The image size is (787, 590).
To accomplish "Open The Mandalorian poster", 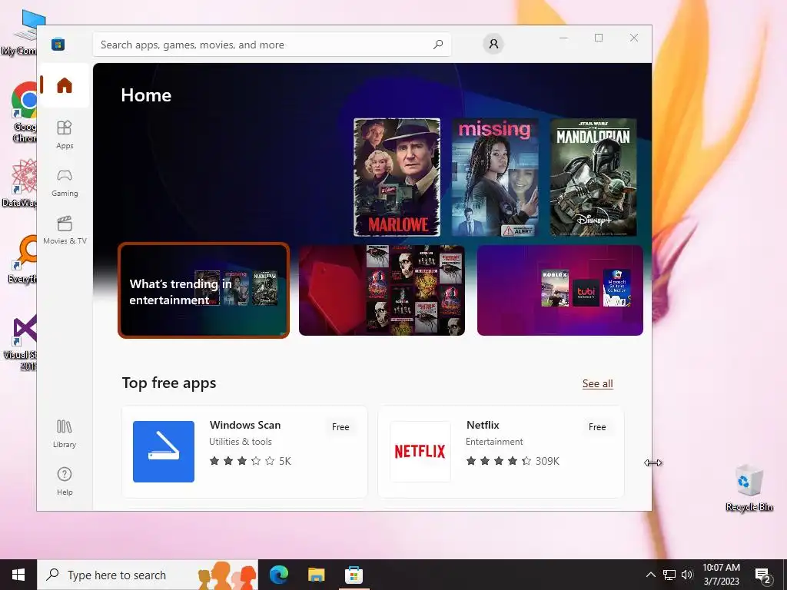I will click(593, 177).
